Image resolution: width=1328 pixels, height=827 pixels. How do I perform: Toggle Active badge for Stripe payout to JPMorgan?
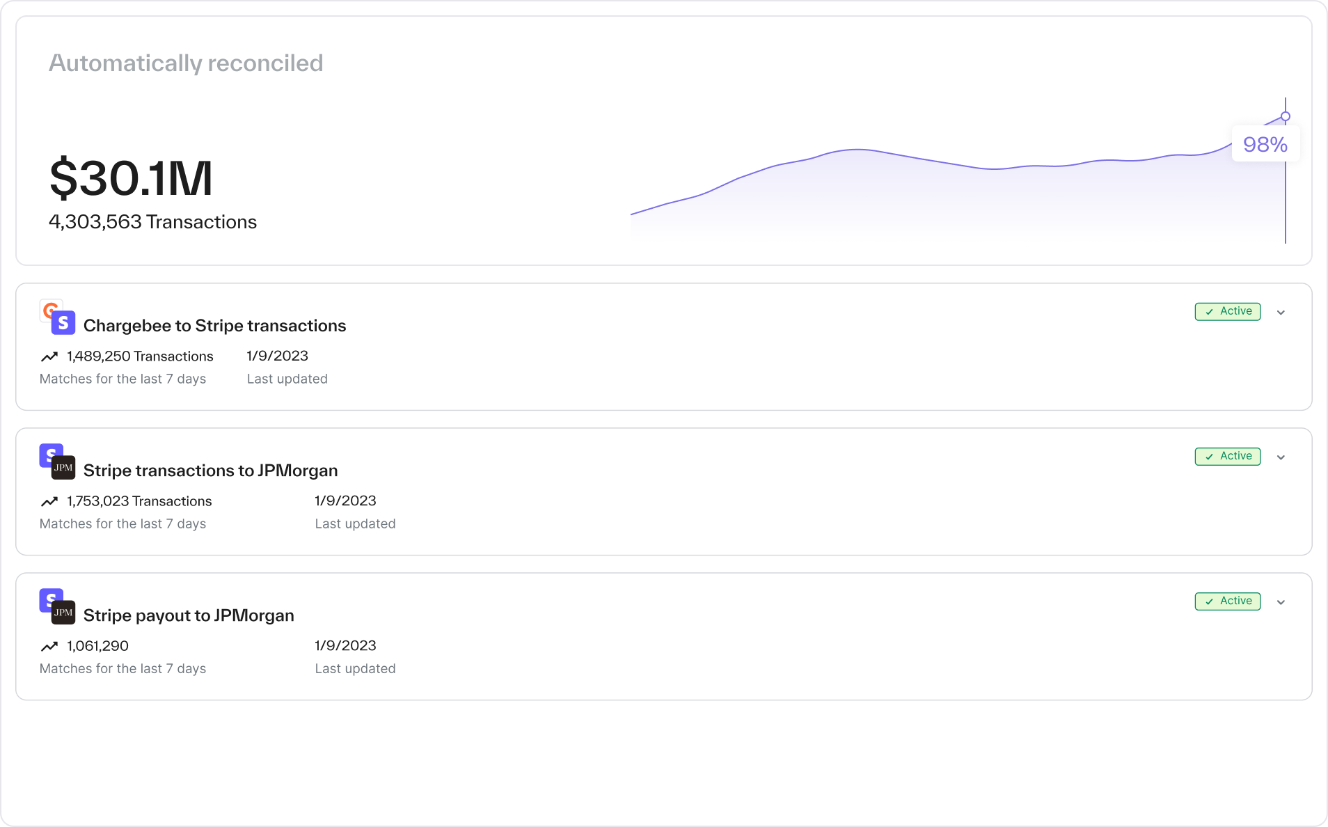coord(1227,601)
